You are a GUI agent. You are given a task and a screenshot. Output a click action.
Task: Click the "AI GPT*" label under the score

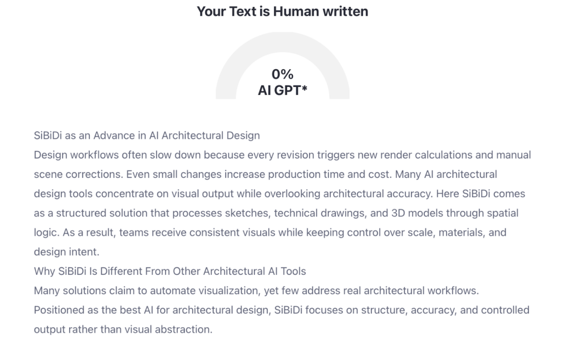[282, 90]
